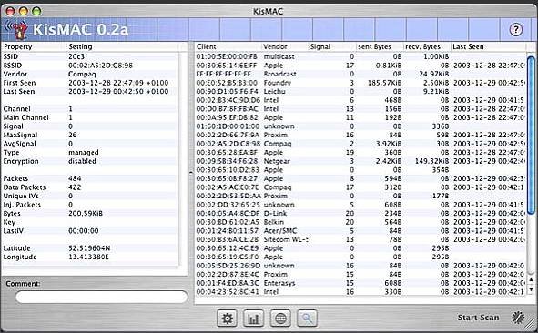Select client 00:90:D1:05:F6:F4 Leichu row
Image resolution: width=538 pixels, height=333 pixels.
pos(360,92)
